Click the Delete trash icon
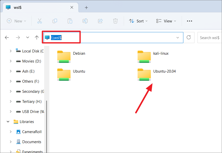This screenshot has width=222, height=153. (x=115, y=21)
